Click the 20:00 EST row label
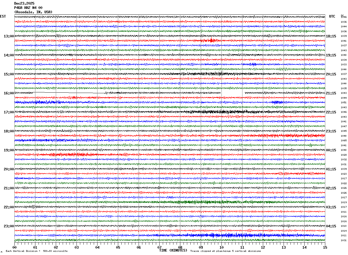The height and width of the screenshot is (255, 348). click(9, 169)
